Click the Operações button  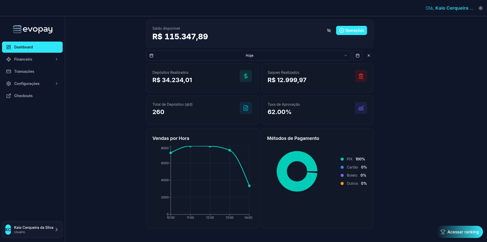pos(351,30)
